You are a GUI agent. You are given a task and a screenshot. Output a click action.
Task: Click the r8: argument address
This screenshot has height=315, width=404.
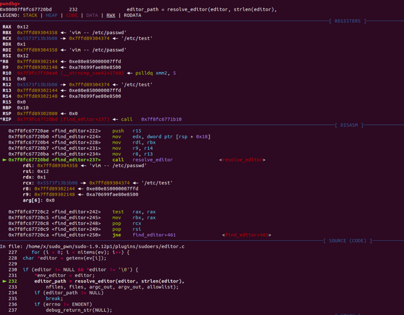(55, 189)
